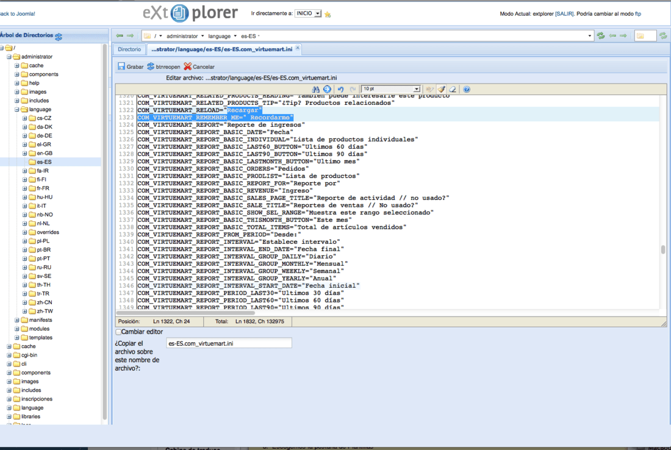
Task: Click the root folder icon in path bar
Action: [x=147, y=36]
